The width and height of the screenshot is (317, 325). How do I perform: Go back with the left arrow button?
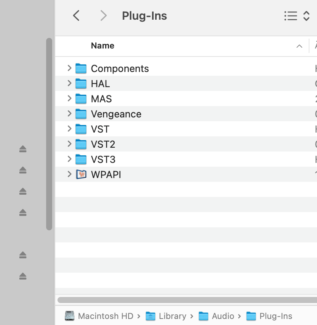coord(76,16)
